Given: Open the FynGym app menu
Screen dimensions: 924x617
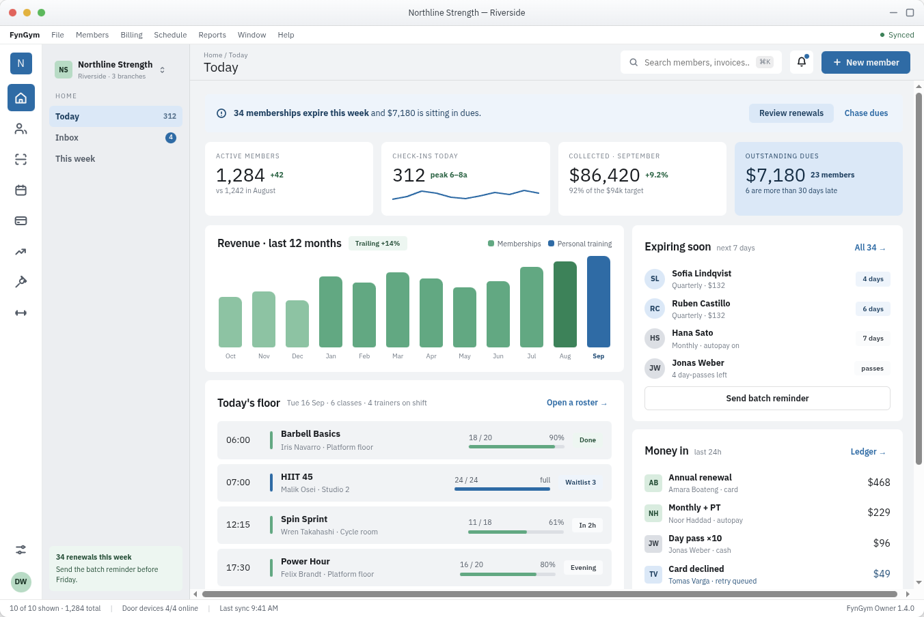Looking at the screenshot, I should click(x=25, y=35).
